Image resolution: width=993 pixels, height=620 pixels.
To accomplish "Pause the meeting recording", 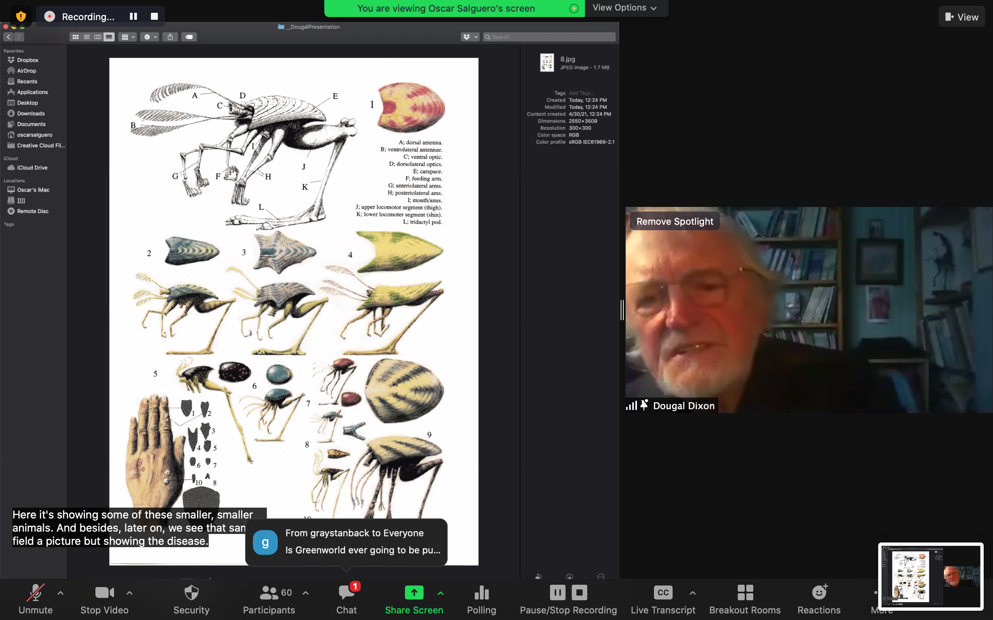I will pos(557,592).
